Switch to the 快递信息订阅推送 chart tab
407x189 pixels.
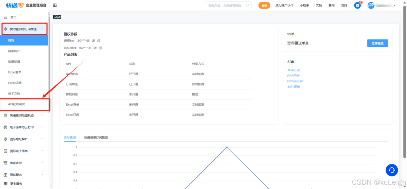[x=96, y=137]
